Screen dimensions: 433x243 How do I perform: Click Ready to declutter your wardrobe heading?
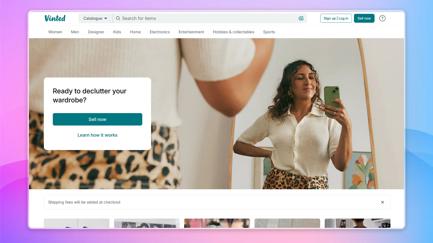(x=90, y=96)
